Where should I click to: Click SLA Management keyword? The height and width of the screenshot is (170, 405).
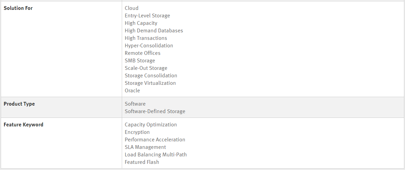[145, 147]
